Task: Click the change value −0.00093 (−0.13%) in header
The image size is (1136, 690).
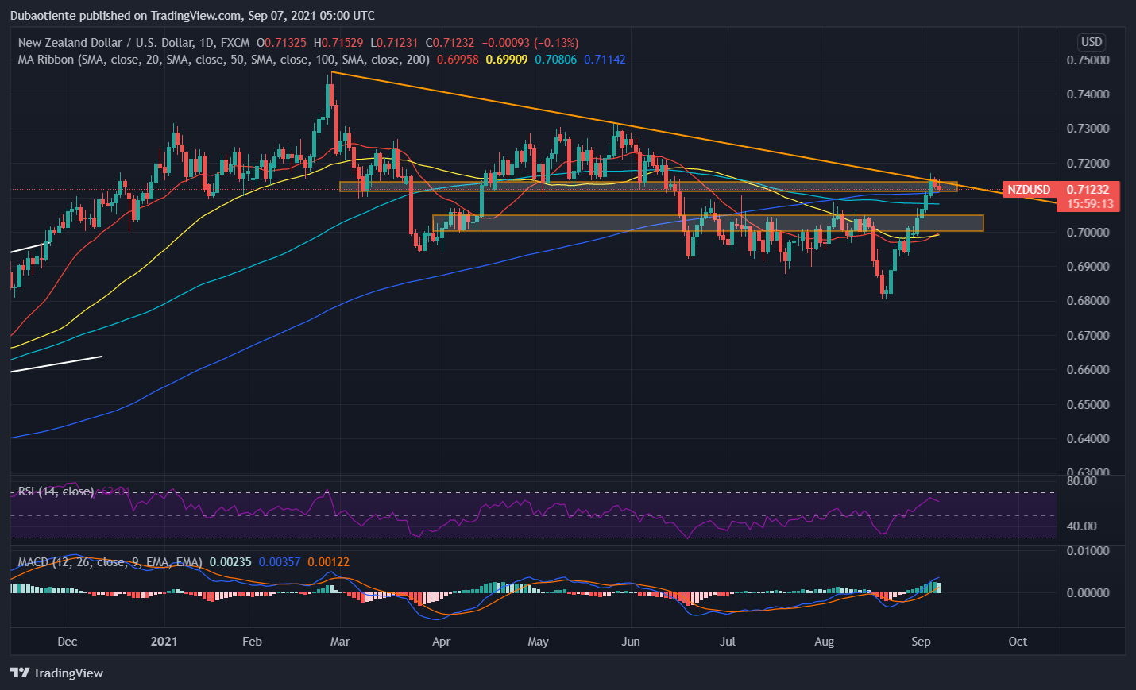Action: point(530,43)
